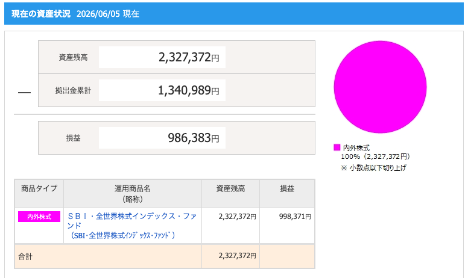
Task: Click the 損益 label in summary box
Action: point(73,138)
